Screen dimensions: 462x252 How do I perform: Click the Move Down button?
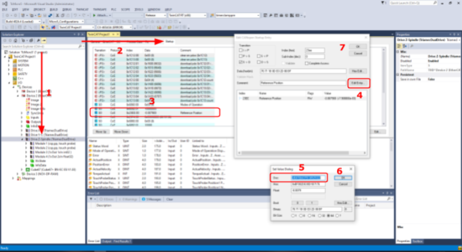(121, 132)
